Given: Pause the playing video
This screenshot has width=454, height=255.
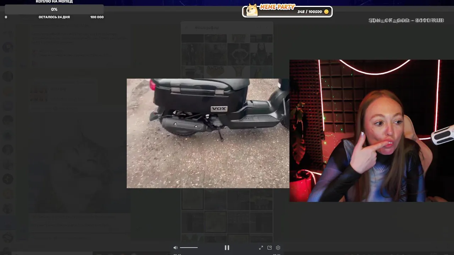Looking at the screenshot, I should pos(227,248).
